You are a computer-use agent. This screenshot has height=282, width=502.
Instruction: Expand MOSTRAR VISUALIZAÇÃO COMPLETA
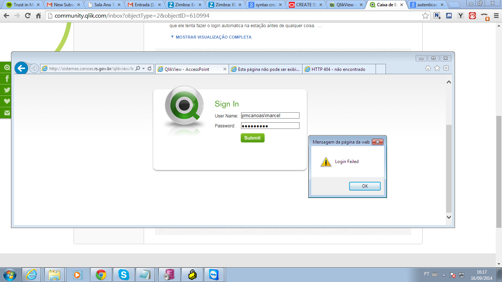pos(211,37)
